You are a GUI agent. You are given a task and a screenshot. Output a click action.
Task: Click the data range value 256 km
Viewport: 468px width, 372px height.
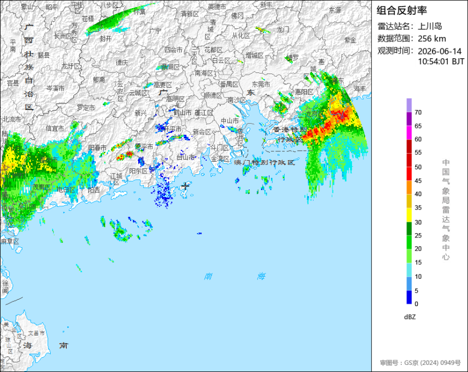coord(432,39)
